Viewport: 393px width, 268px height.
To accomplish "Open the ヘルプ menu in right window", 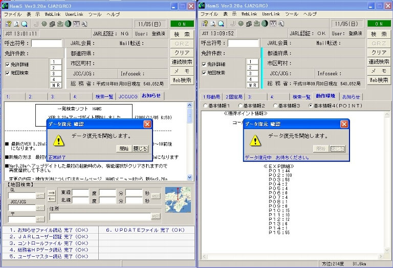I will point(310,14).
